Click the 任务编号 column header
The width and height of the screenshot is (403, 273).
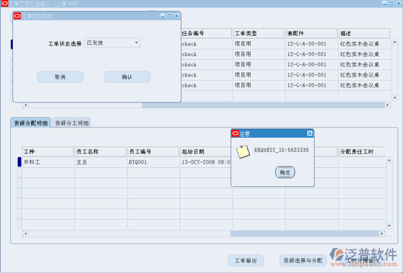coord(206,33)
